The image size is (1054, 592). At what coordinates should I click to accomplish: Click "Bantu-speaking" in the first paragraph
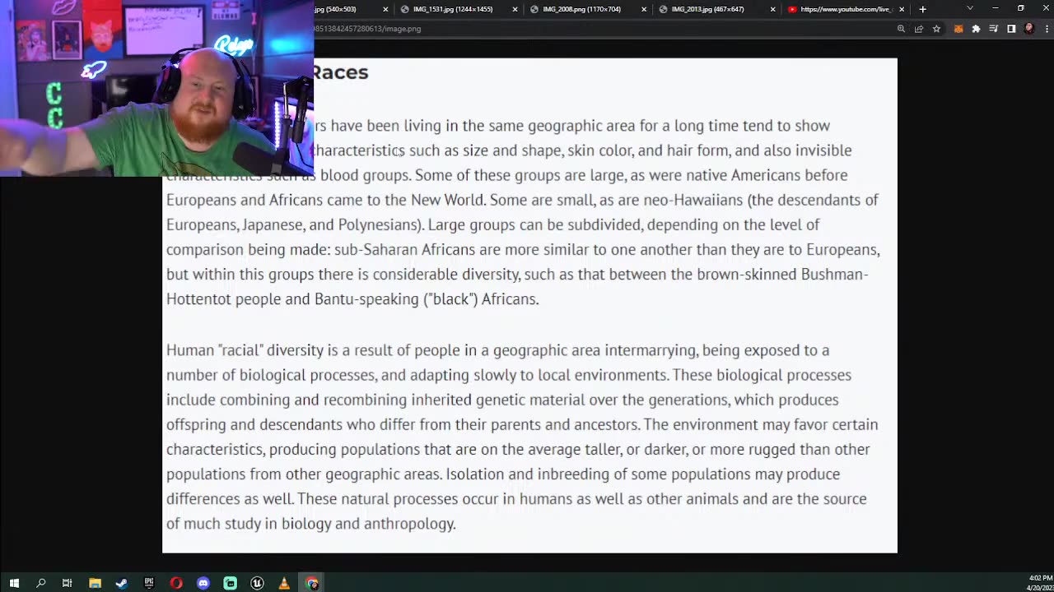[366, 298]
